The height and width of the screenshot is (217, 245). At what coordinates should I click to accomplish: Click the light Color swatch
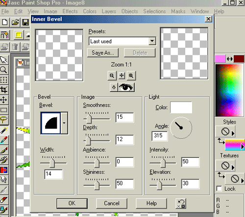[x=181, y=108]
